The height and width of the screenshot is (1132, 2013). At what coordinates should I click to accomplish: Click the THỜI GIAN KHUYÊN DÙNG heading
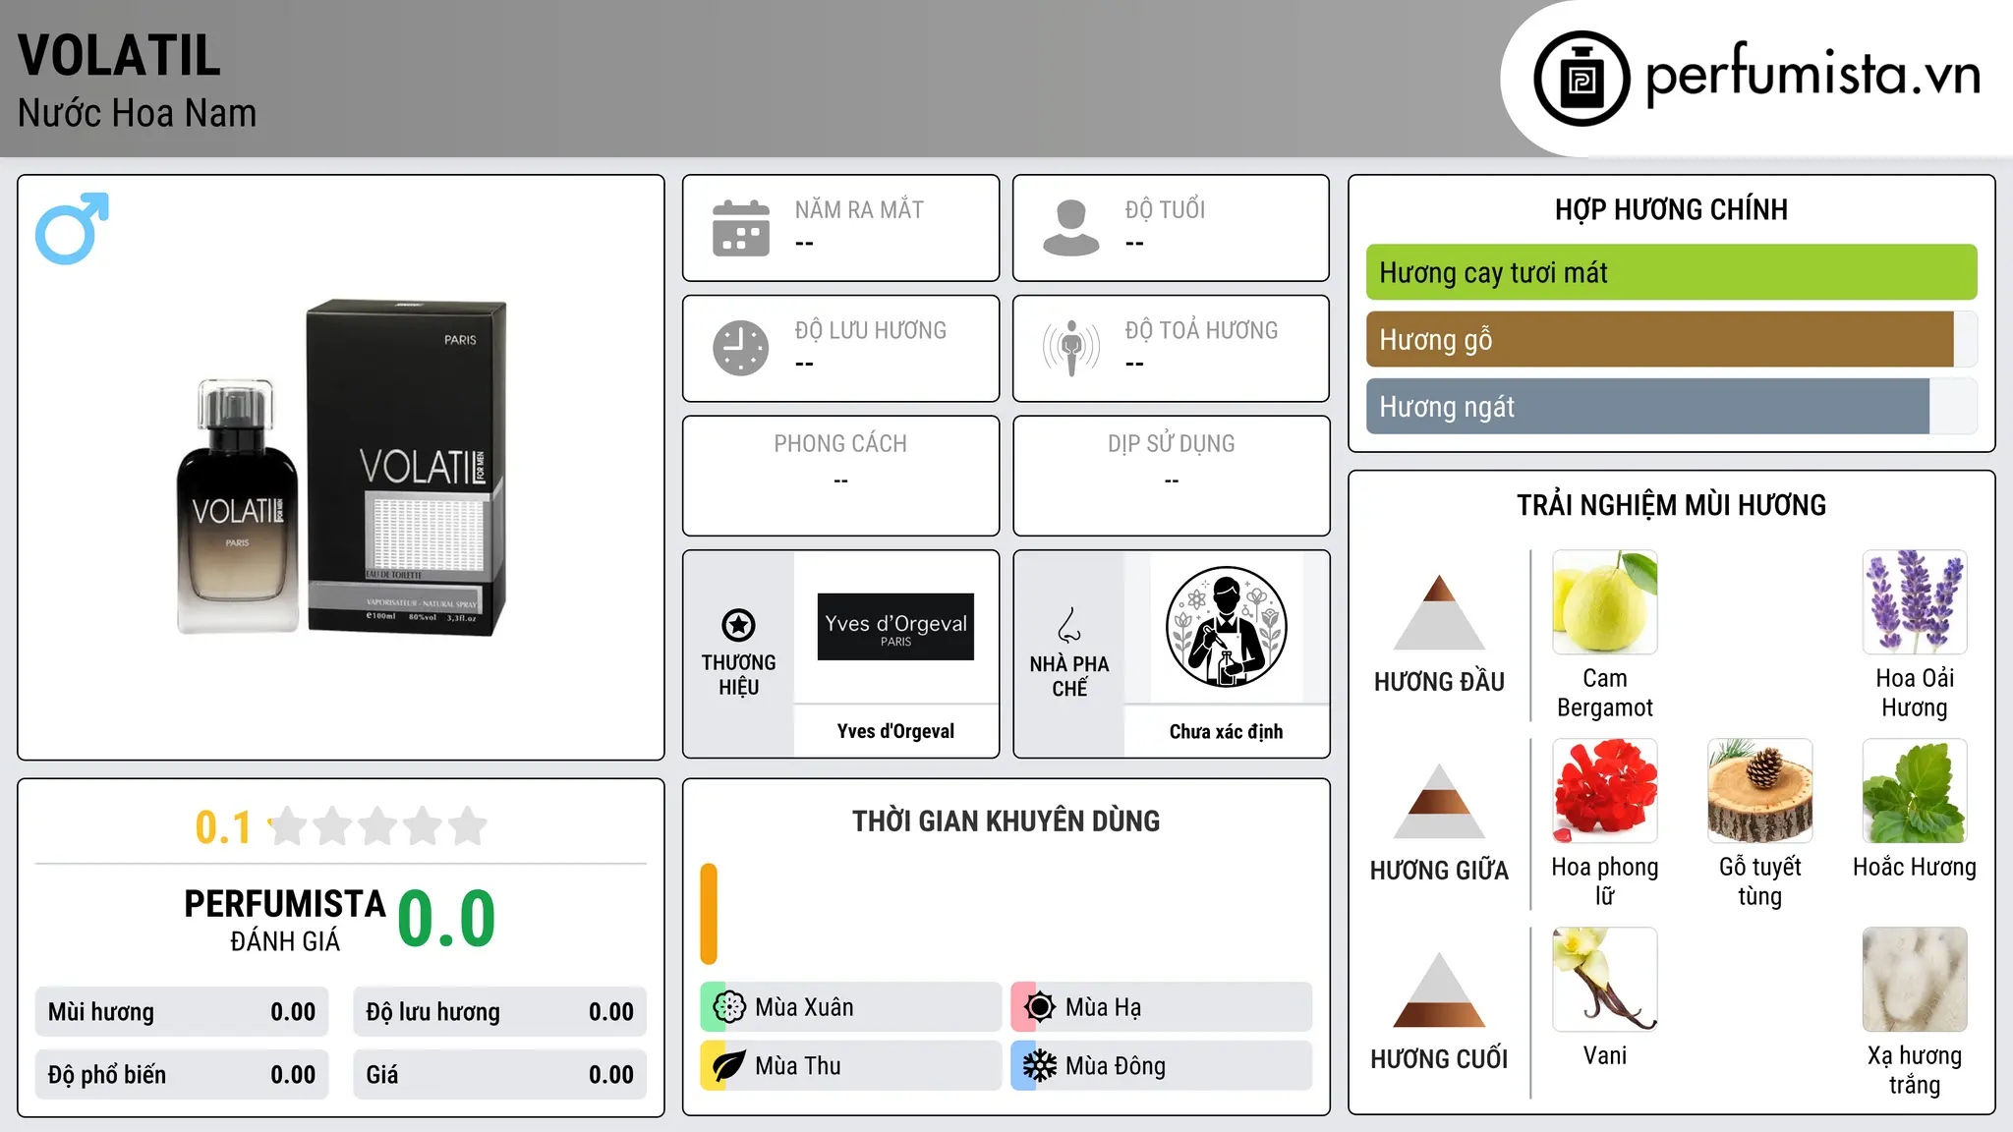(1006, 821)
